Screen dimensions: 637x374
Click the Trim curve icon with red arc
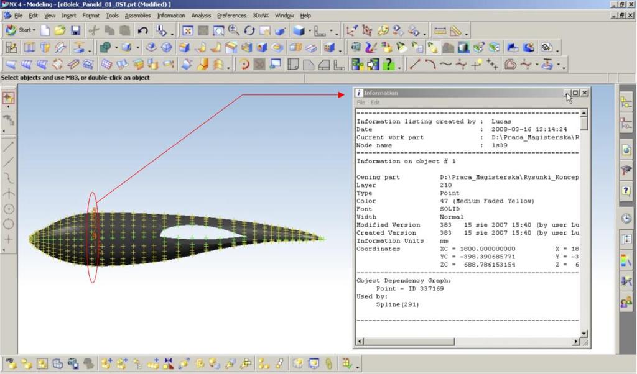pos(244,64)
